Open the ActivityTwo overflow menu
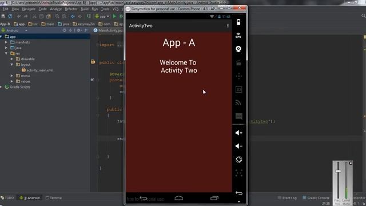The height and width of the screenshot is (206, 366). pos(228,26)
